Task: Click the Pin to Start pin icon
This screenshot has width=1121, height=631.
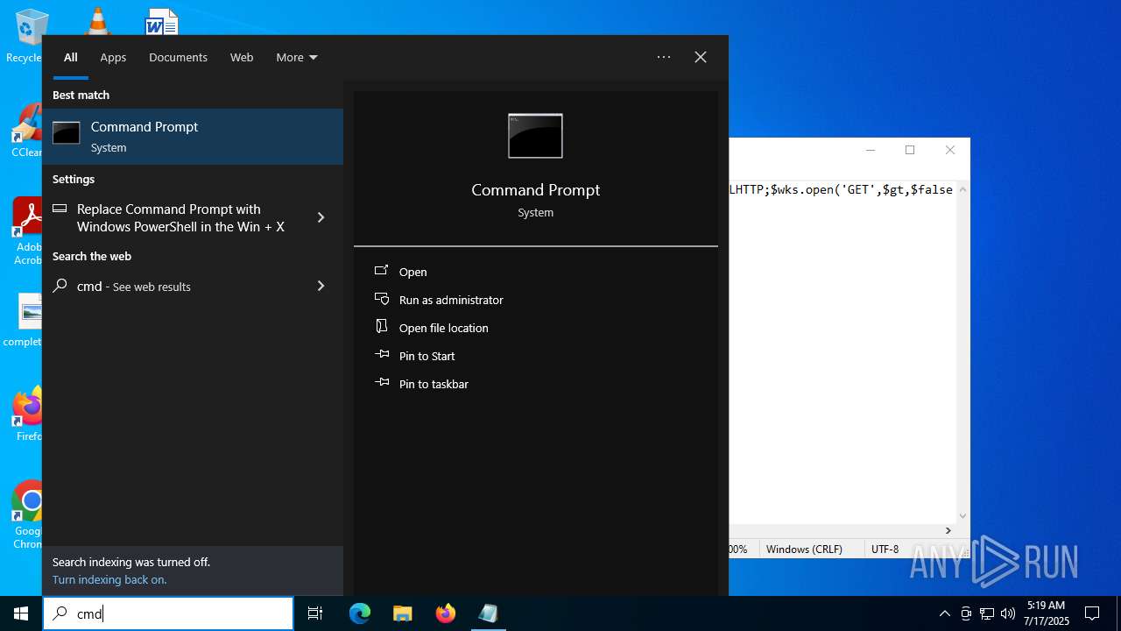Action: click(382, 355)
